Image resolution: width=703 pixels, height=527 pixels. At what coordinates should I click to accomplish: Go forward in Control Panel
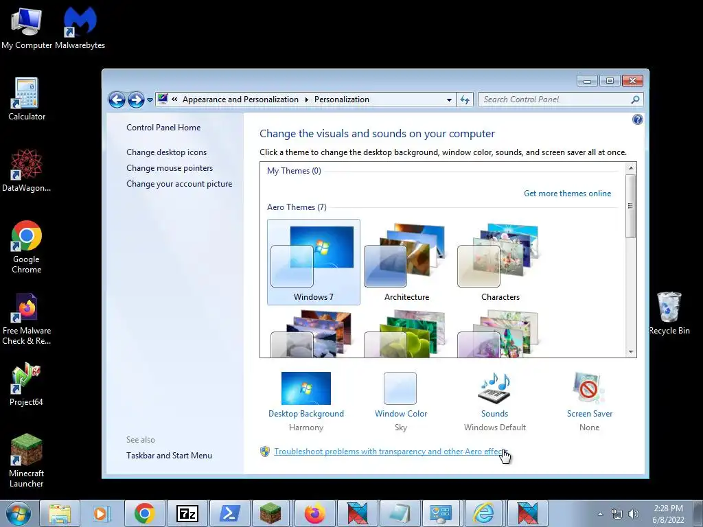[136, 99]
